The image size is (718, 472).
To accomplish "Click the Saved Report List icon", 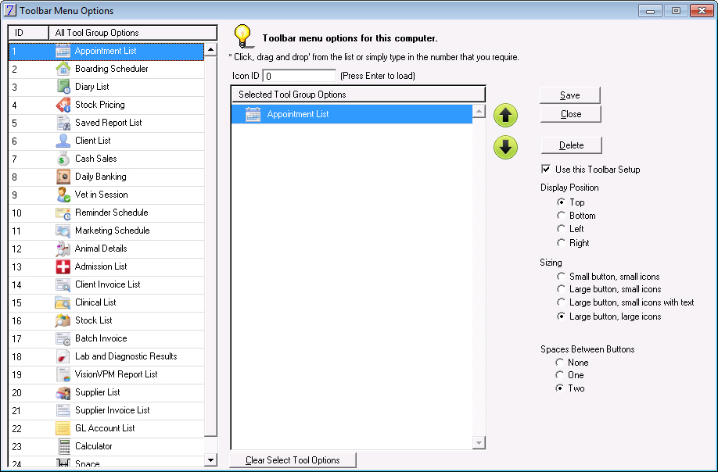I will point(63,123).
